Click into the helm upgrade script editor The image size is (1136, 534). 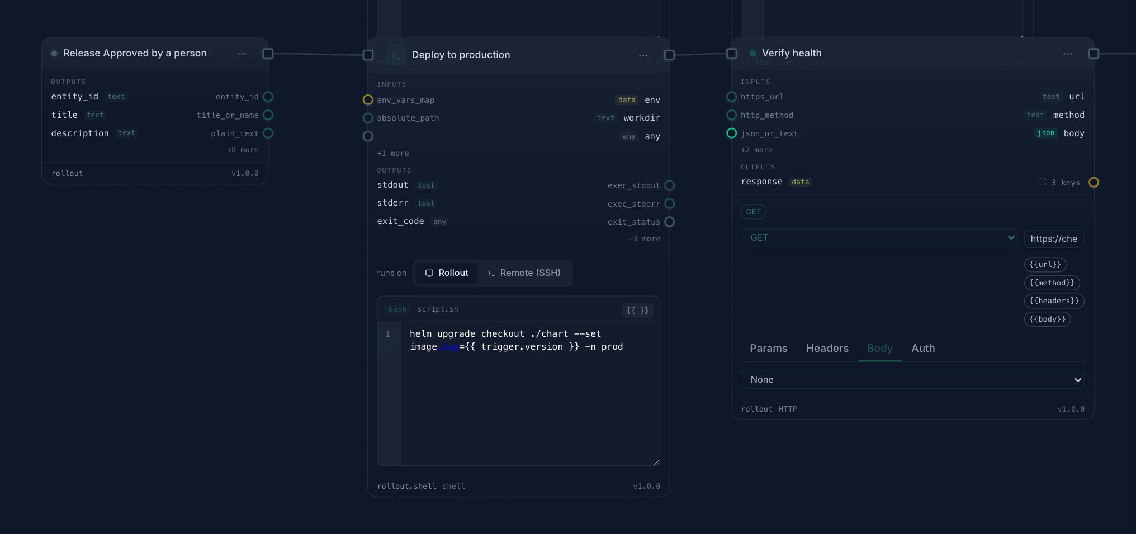click(x=529, y=393)
